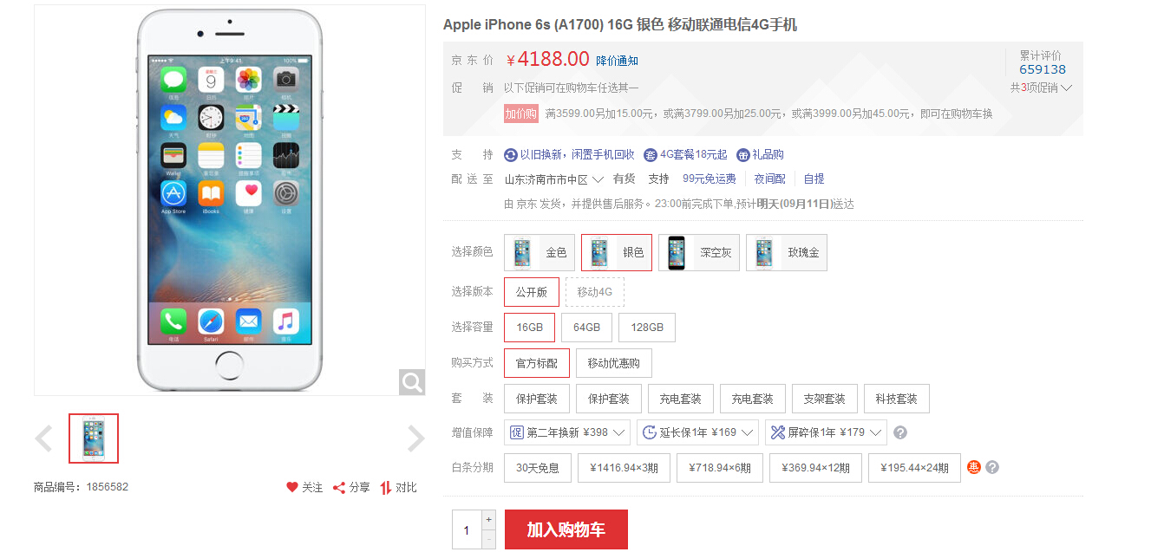Increase quantity with the plus stepper
This screenshot has height=552, width=1151.
[x=488, y=520]
